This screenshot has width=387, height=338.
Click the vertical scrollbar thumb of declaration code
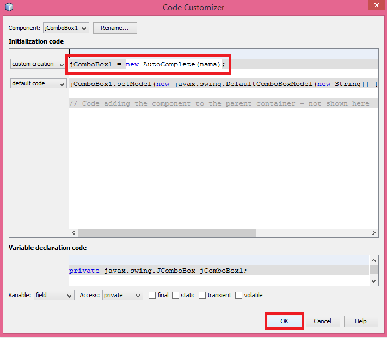point(374,269)
